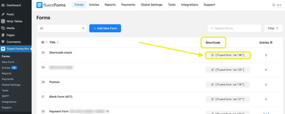Open Forms submenu in sidebar
This screenshot has height=114, width=285.
(6, 56)
